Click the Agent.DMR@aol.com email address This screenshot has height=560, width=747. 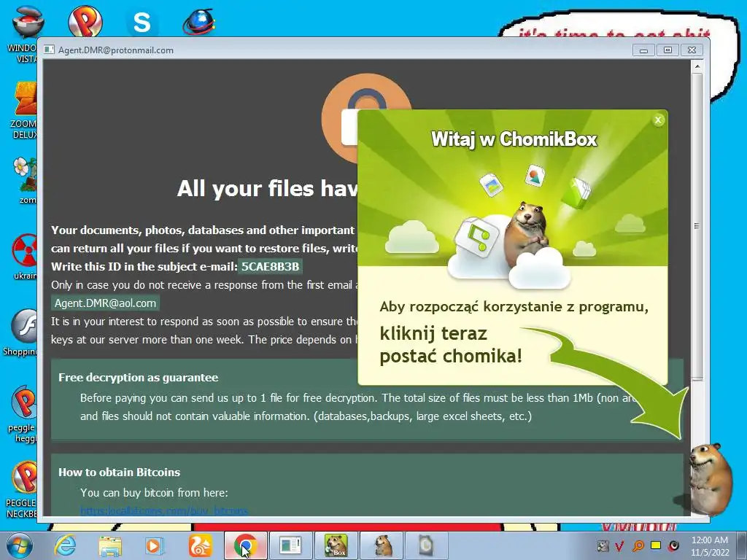[105, 303]
